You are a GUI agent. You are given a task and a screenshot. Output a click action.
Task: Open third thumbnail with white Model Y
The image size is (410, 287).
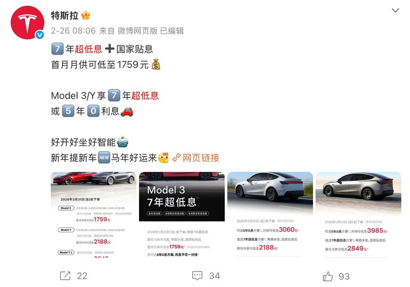tap(270, 215)
